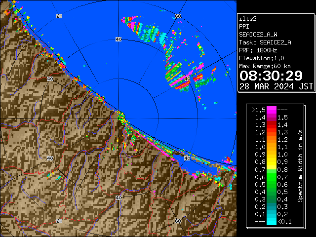Click the '---' label beside the cyan band
The image size is (316, 237).
click(260, 222)
